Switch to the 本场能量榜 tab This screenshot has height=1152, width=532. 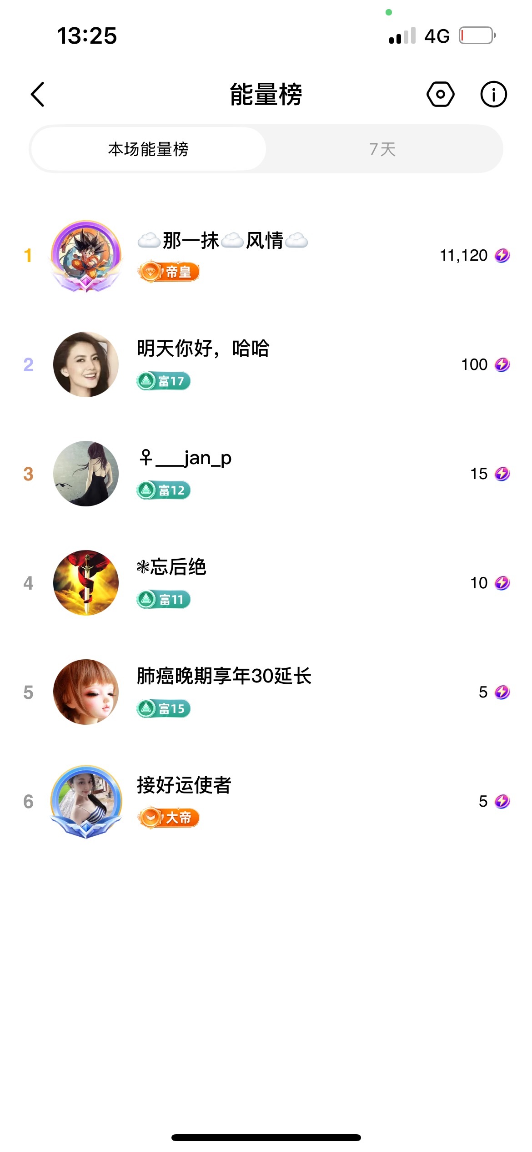(x=148, y=149)
